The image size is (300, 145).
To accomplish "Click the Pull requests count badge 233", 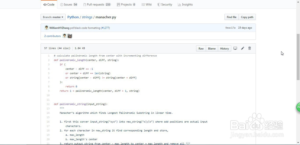I will coord(108,5).
